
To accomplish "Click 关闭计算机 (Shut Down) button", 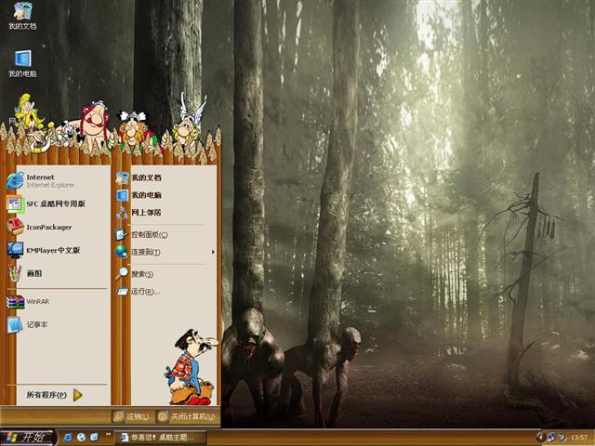I will point(186,416).
